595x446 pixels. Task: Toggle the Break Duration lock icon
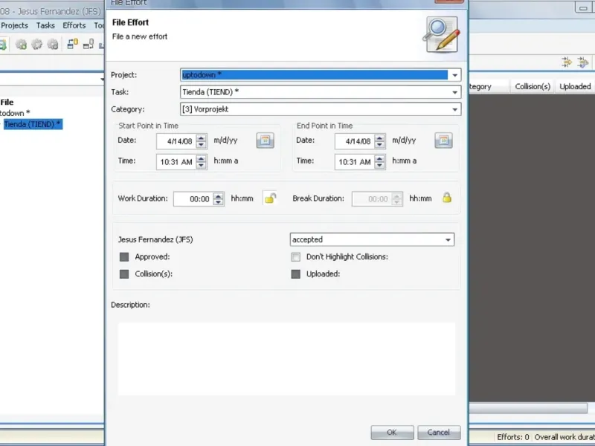[447, 198]
